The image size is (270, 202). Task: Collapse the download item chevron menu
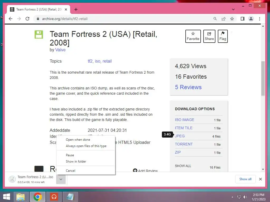point(61,179)
